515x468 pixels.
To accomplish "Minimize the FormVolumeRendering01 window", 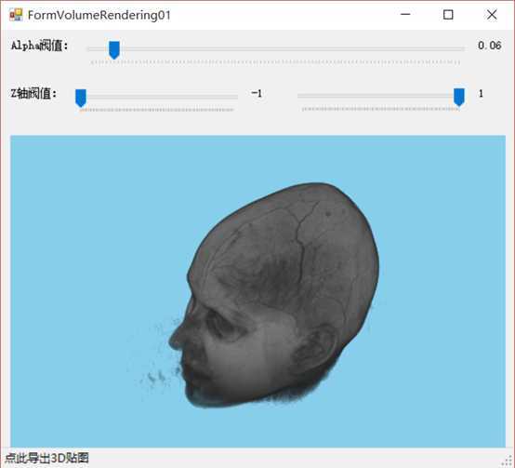I will click(x=405, y=15).
